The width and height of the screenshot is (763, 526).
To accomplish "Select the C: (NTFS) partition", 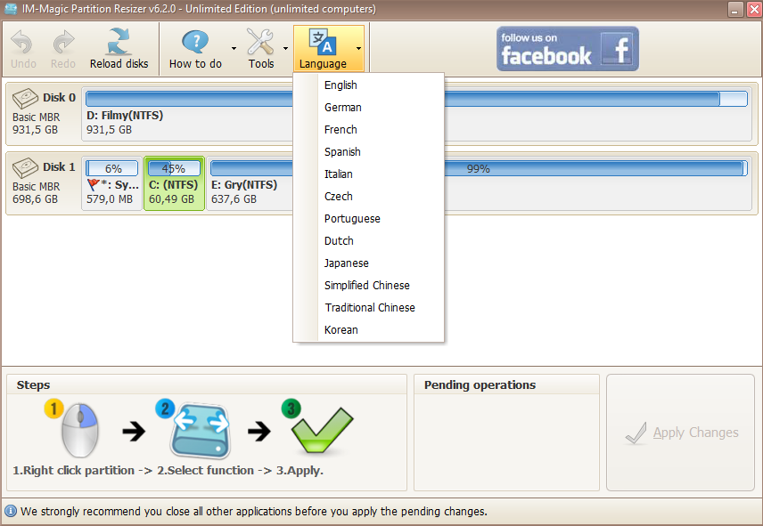I will pos(174,183).
